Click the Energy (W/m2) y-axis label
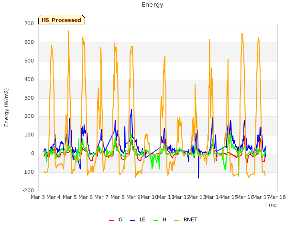This screenshot has height=229, width=306. (x=6, y=107)
